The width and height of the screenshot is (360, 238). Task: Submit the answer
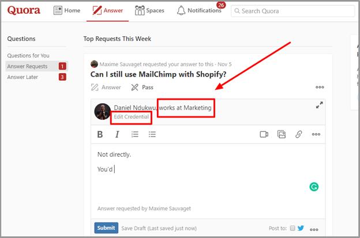pyautogui.click(x=106, y=228)
